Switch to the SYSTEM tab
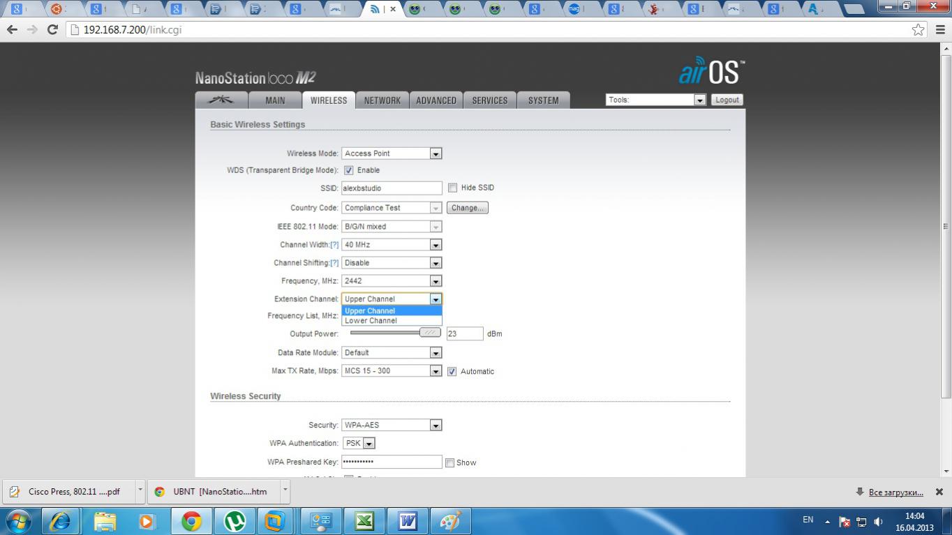Image resolution: width=952 pixels, height=535 pixels. [x=543, y=100]
